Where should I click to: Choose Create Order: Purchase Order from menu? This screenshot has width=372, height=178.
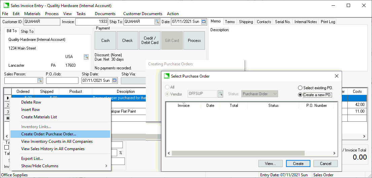point(48,134)
